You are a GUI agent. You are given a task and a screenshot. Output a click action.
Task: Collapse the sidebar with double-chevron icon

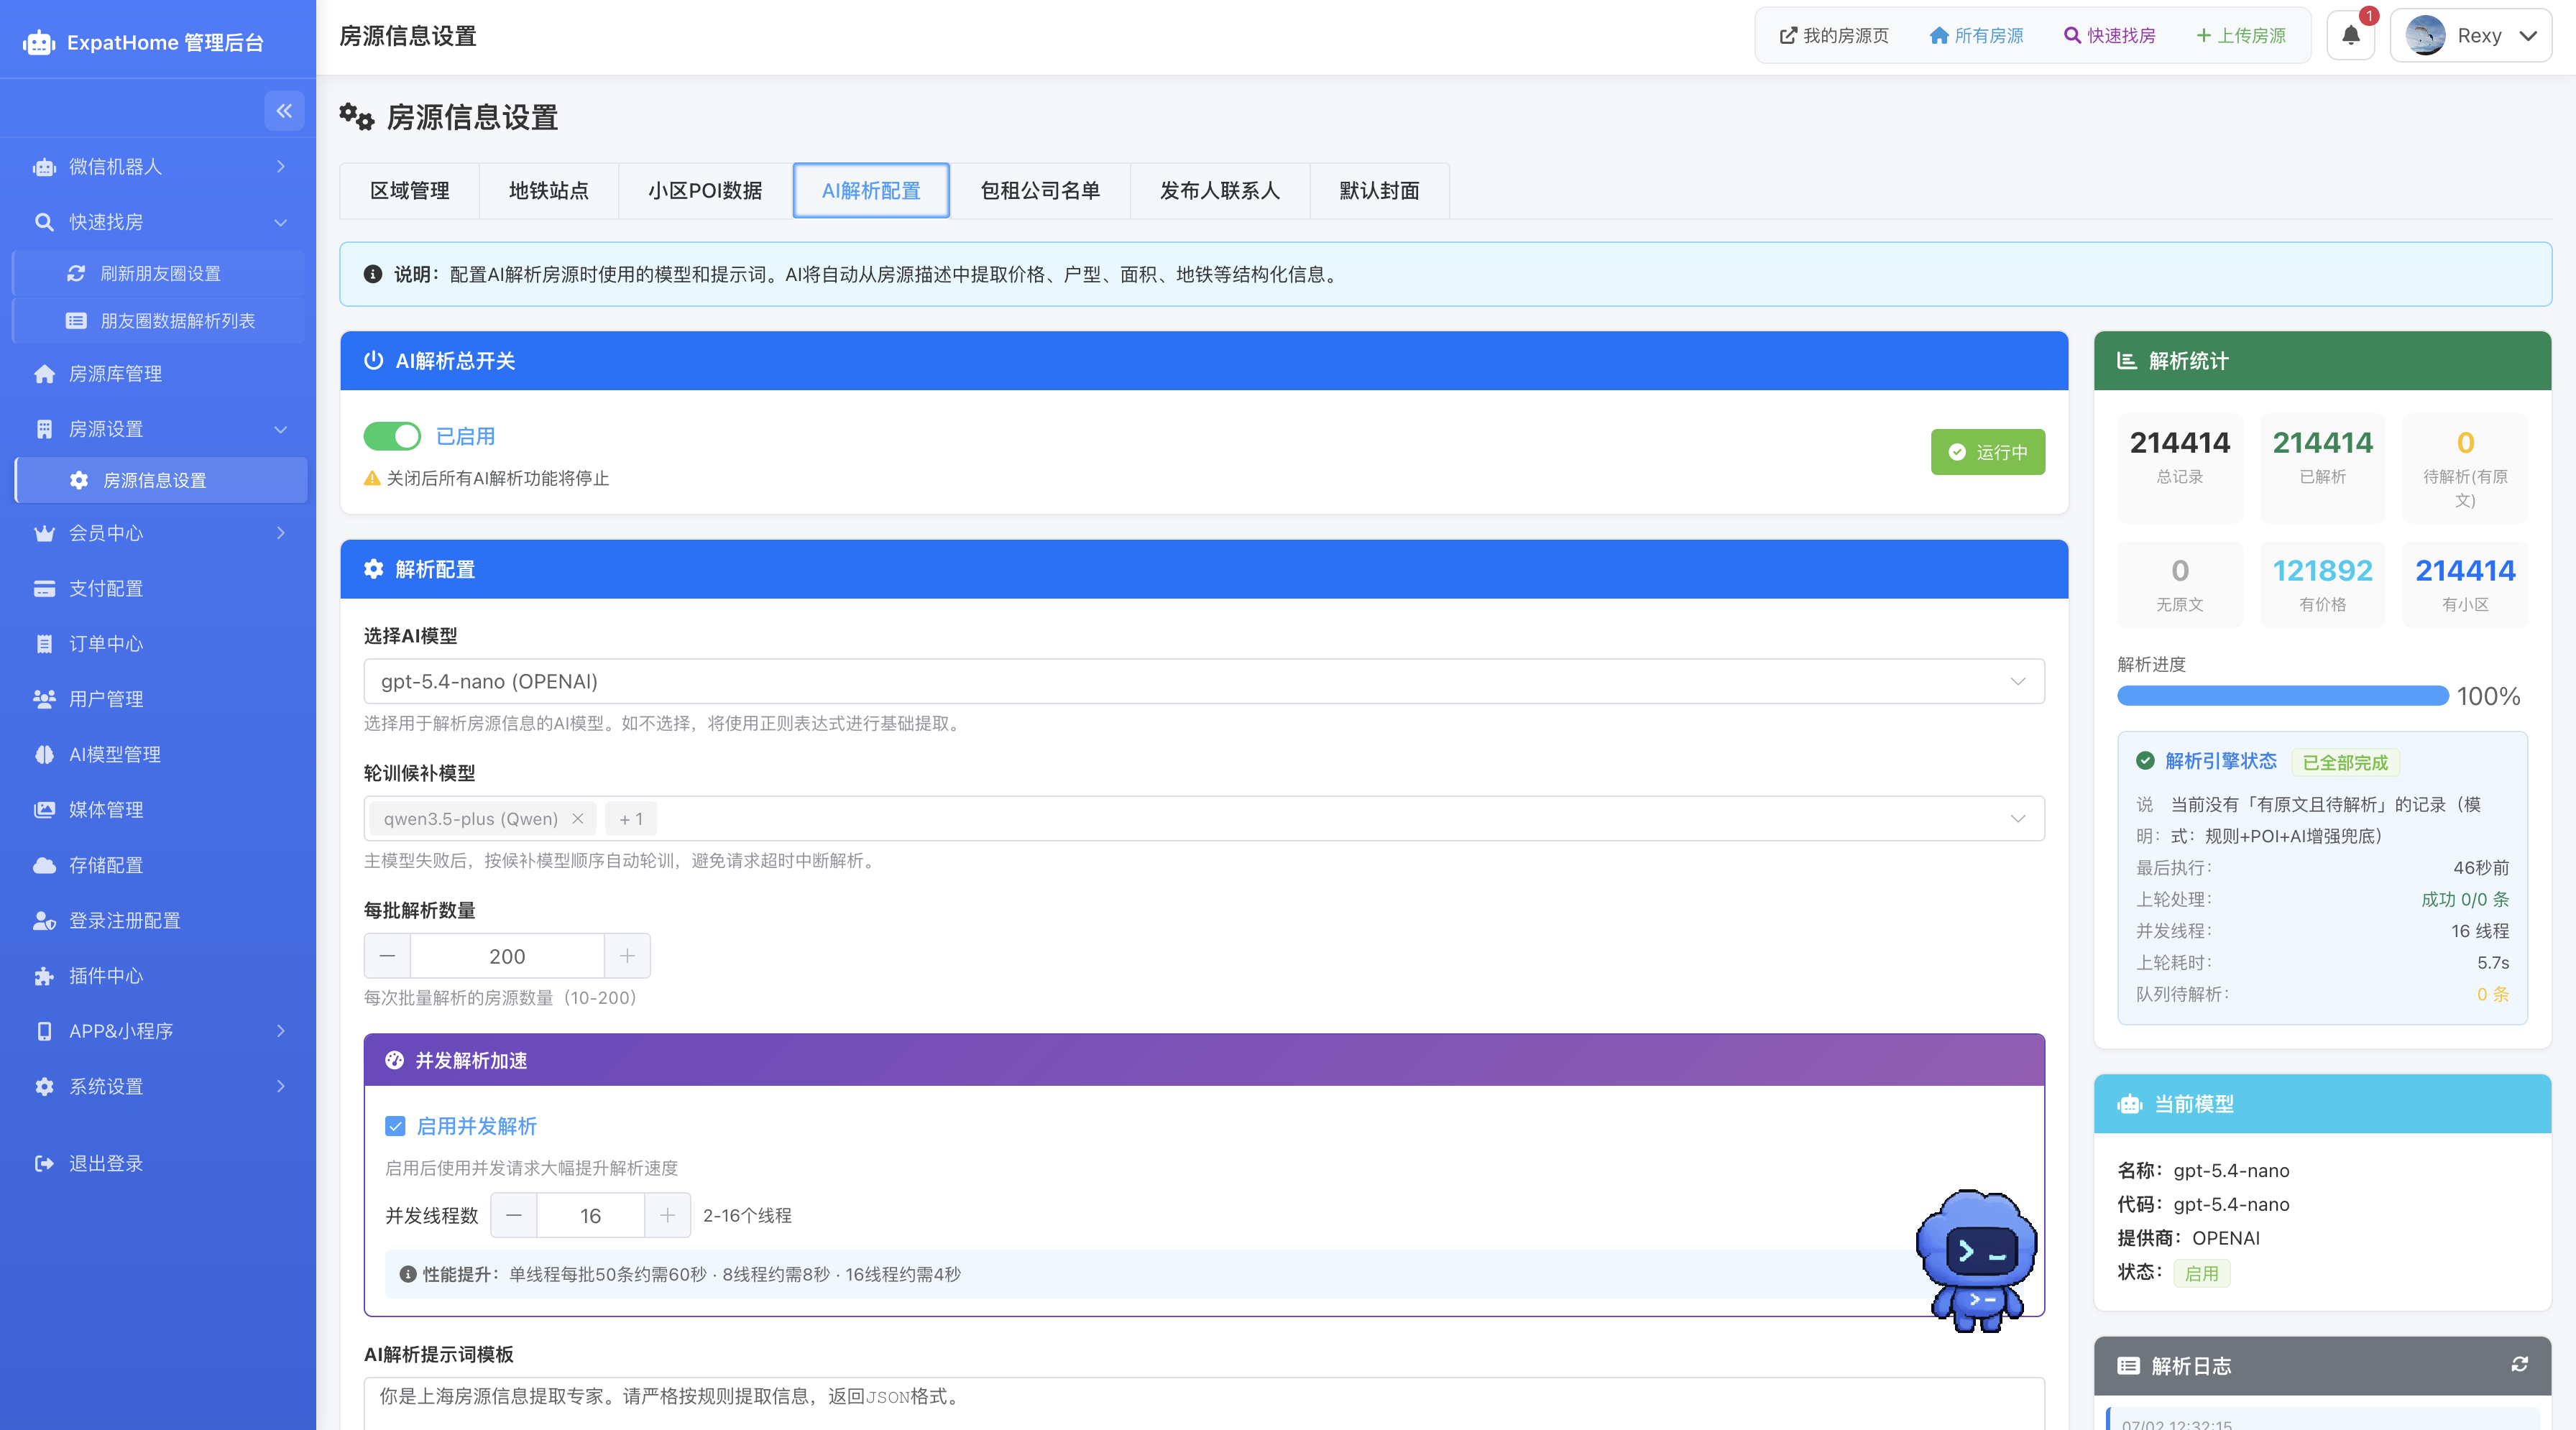click(284, 110)
